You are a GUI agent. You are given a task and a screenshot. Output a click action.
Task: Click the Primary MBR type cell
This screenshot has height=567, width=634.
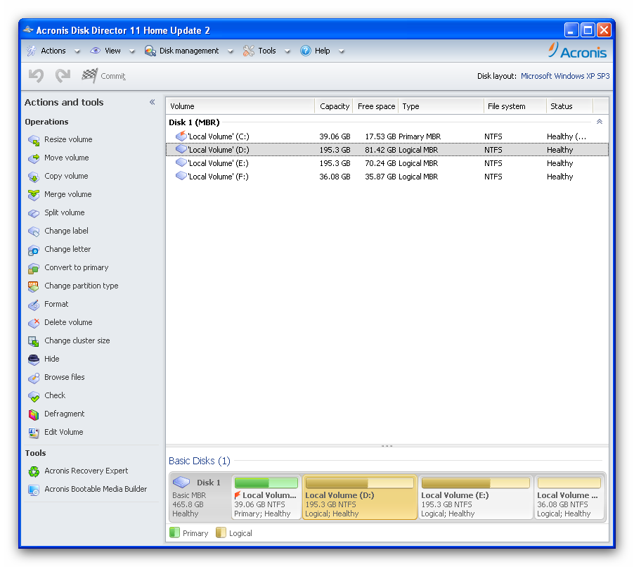(420, 136)
